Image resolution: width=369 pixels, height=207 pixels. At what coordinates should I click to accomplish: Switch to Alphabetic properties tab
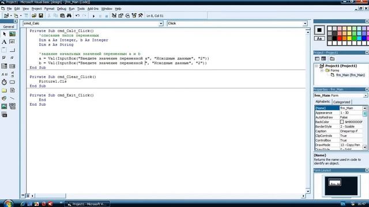tap(323, 102)
